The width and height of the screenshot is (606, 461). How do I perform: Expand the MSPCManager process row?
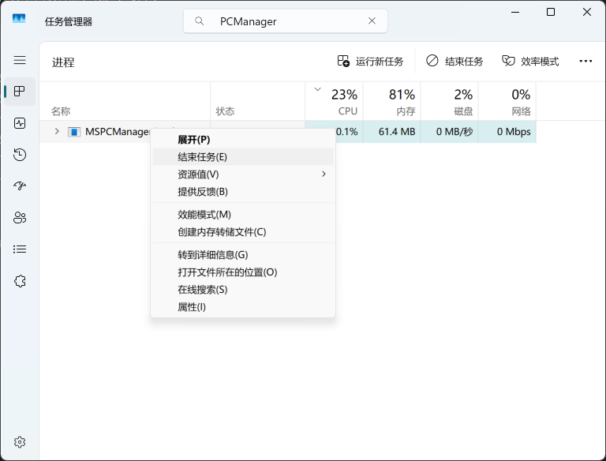57,132
